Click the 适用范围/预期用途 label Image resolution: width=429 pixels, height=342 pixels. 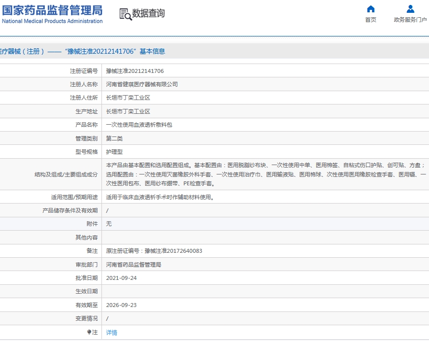(x=74, y=197)
